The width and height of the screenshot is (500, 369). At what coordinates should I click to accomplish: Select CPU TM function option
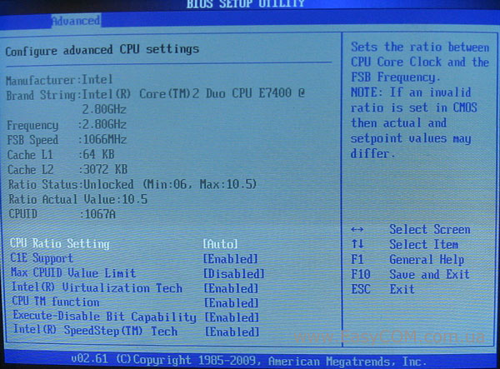pos(56,302)
